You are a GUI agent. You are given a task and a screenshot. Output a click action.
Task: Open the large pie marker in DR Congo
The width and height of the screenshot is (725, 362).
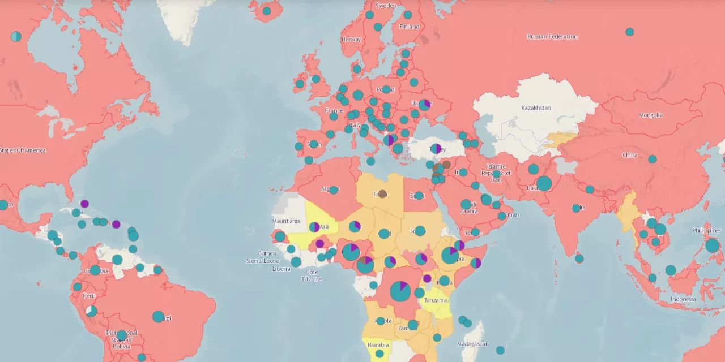[400, 291]
